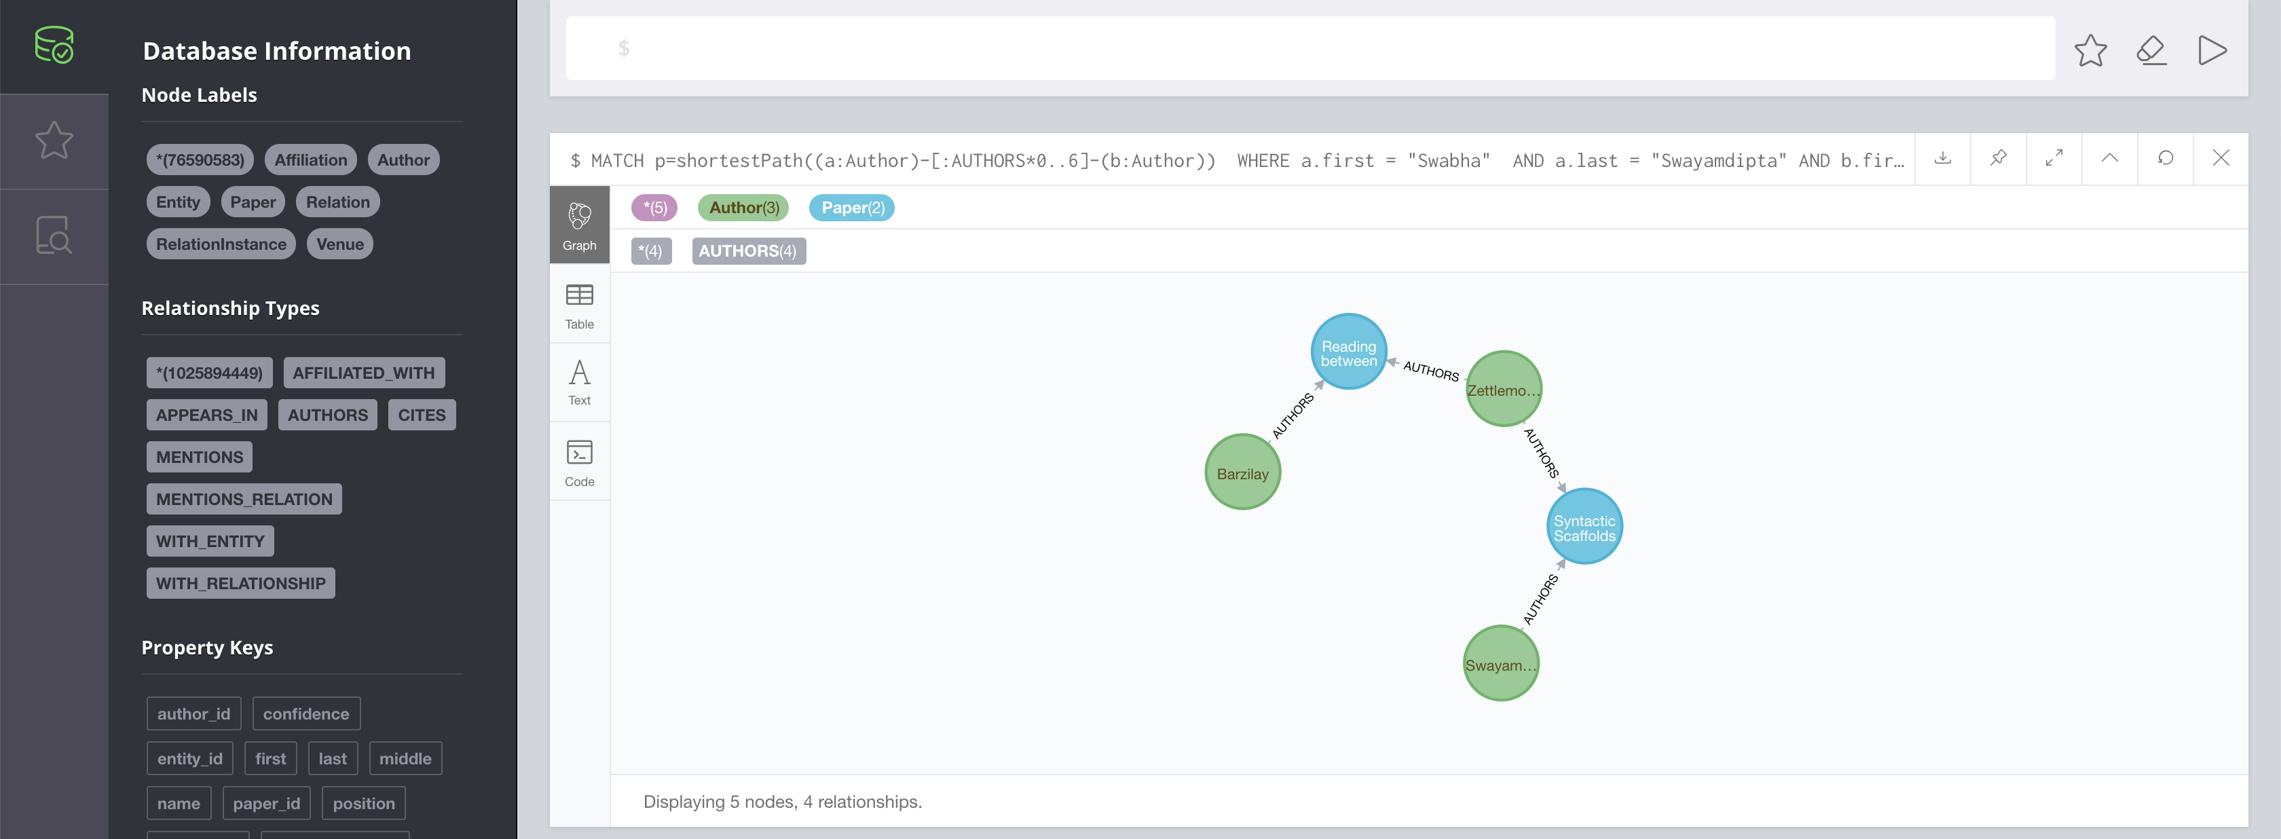2281x839 pixels.
Task: Open the Documents search sidebar icon
Action: click(54, 236)
